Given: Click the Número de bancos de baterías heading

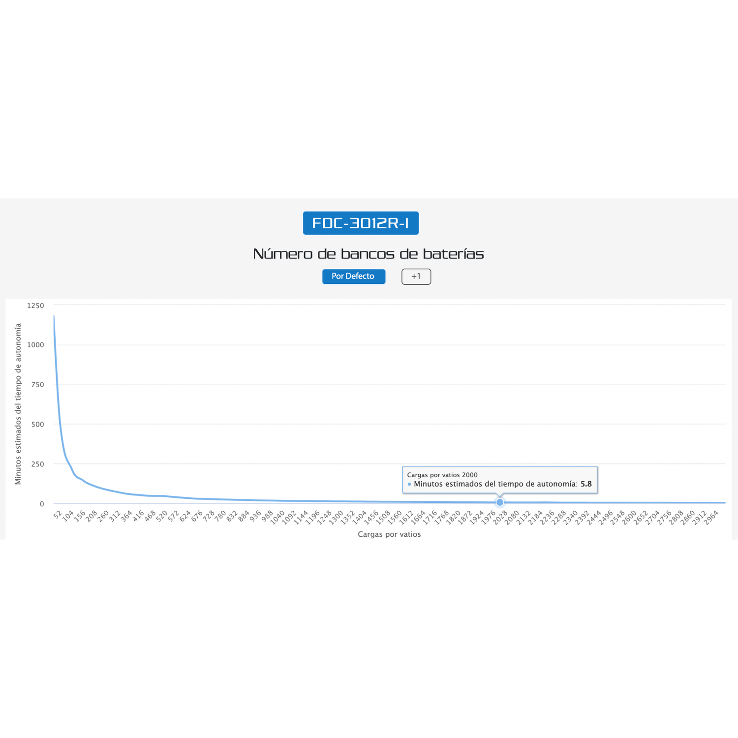Looking at the screenshot, I should [369, 254].
